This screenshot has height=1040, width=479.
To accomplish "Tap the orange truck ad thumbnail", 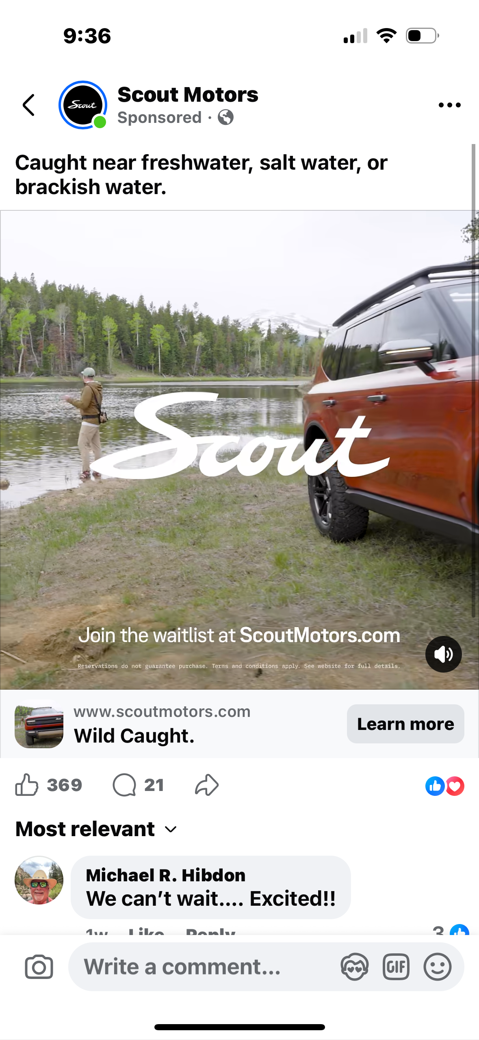I will (x=39, y=724).
